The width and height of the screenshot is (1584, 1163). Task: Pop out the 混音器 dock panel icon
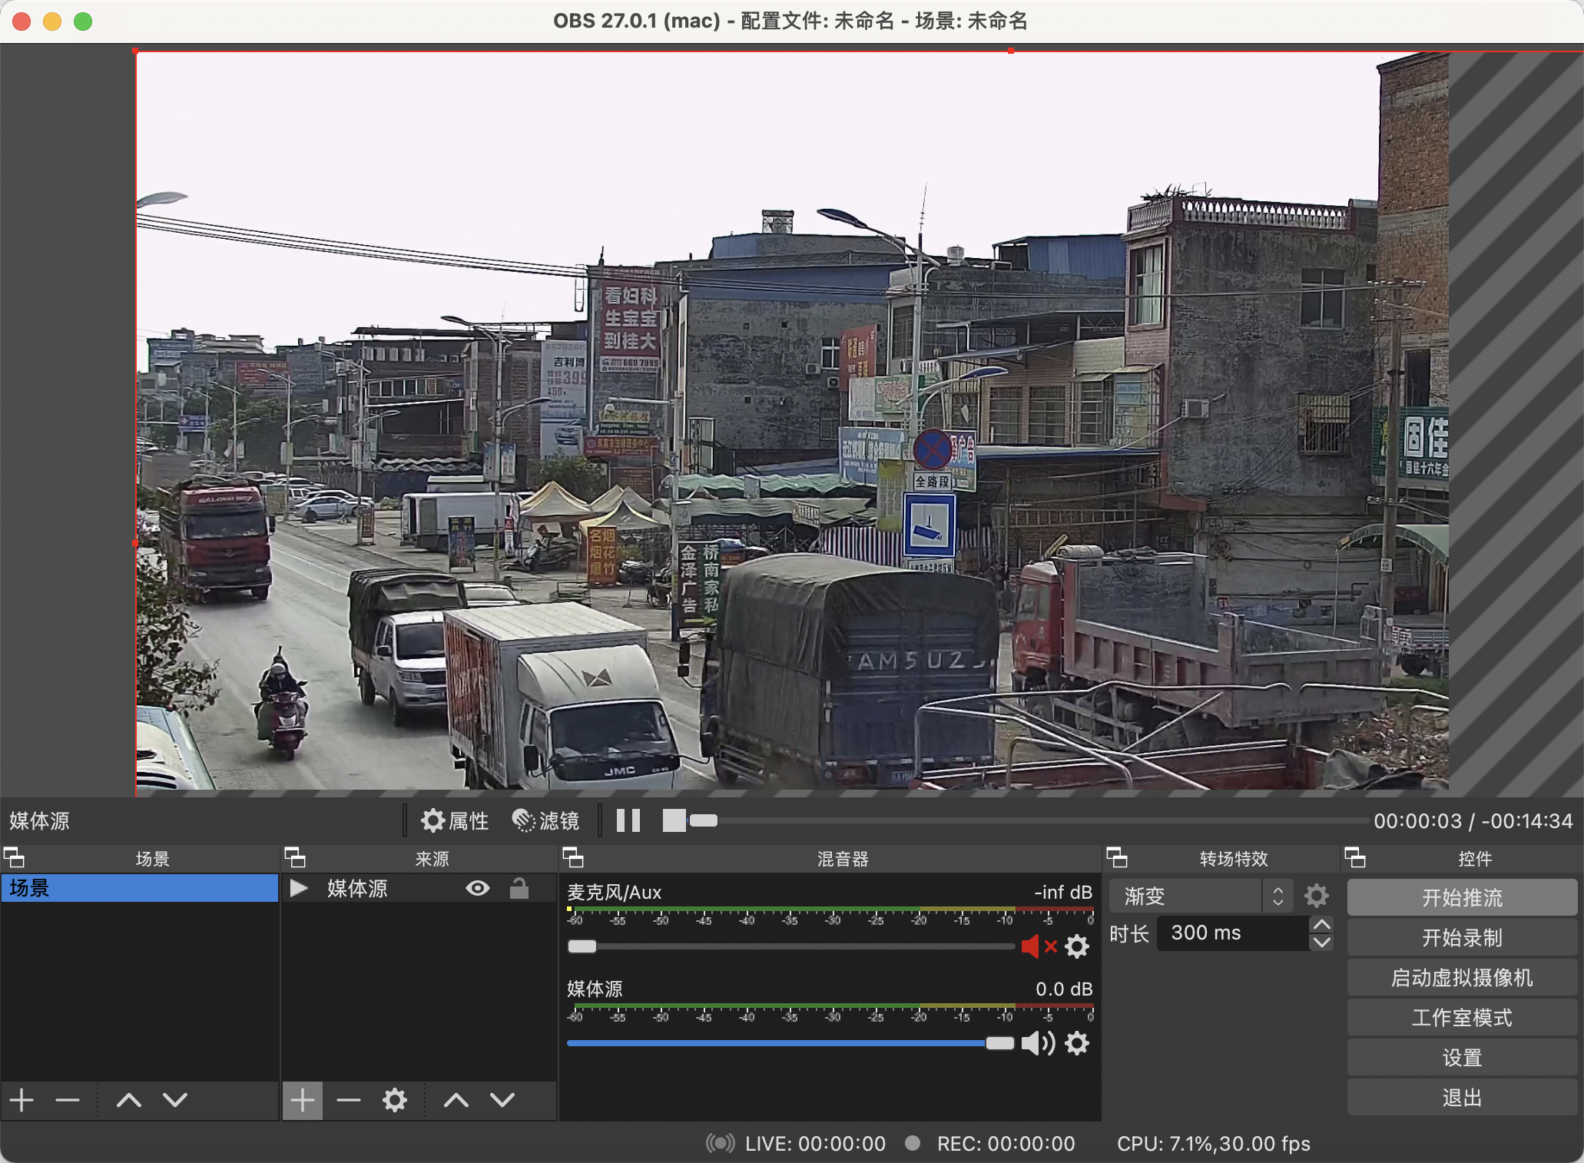pos(573,857)
